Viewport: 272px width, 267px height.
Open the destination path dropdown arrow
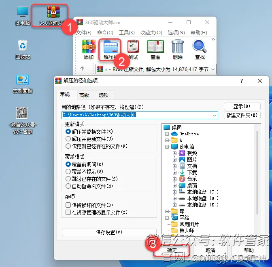(x=215, y=115)
